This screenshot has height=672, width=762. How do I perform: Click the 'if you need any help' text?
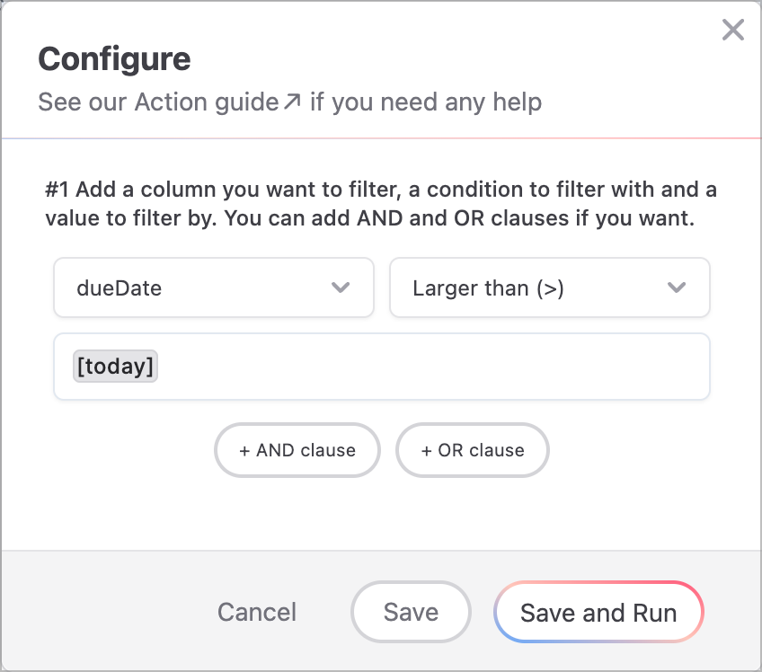[x=426, y=102]
